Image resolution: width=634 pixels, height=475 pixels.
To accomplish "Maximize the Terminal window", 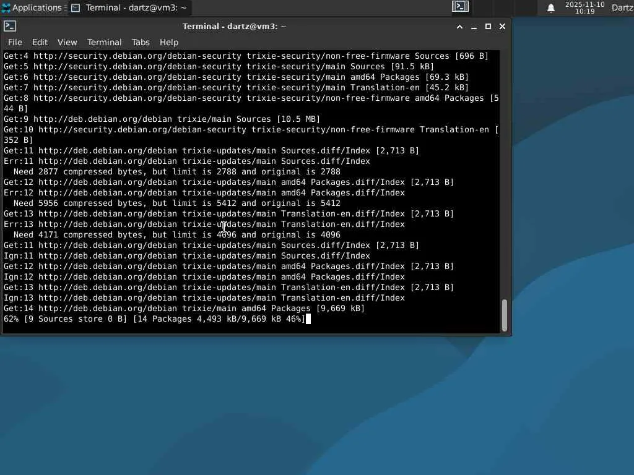I will coord(488,27).
